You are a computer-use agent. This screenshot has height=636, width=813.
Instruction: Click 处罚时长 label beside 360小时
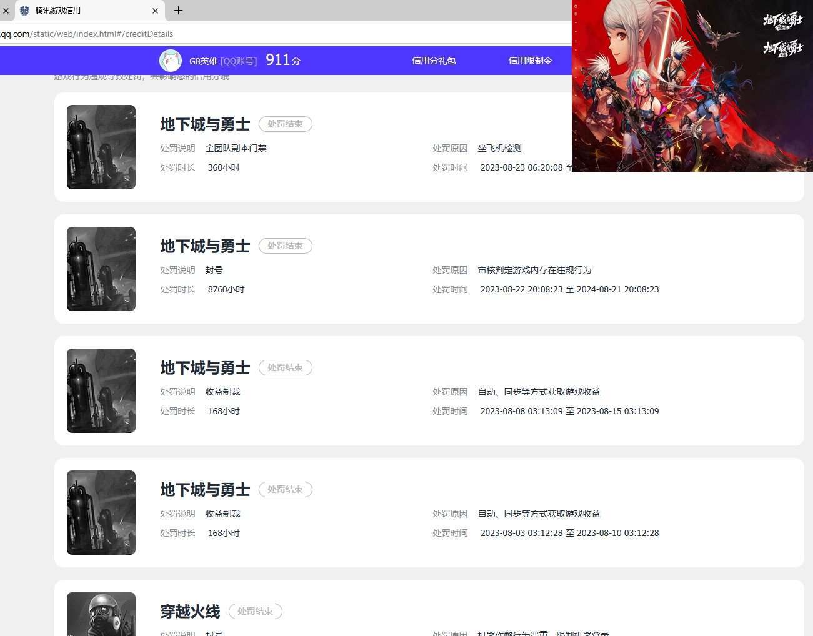(x=177, y=167)
